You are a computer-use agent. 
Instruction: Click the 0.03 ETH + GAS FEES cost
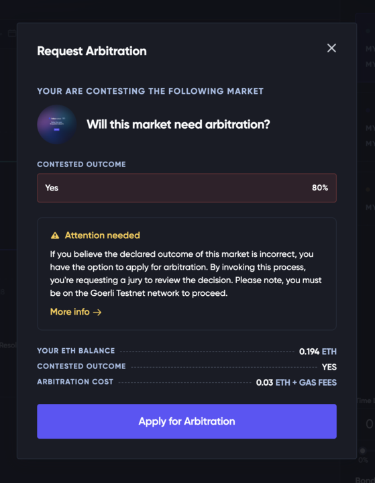click(296, 382)
